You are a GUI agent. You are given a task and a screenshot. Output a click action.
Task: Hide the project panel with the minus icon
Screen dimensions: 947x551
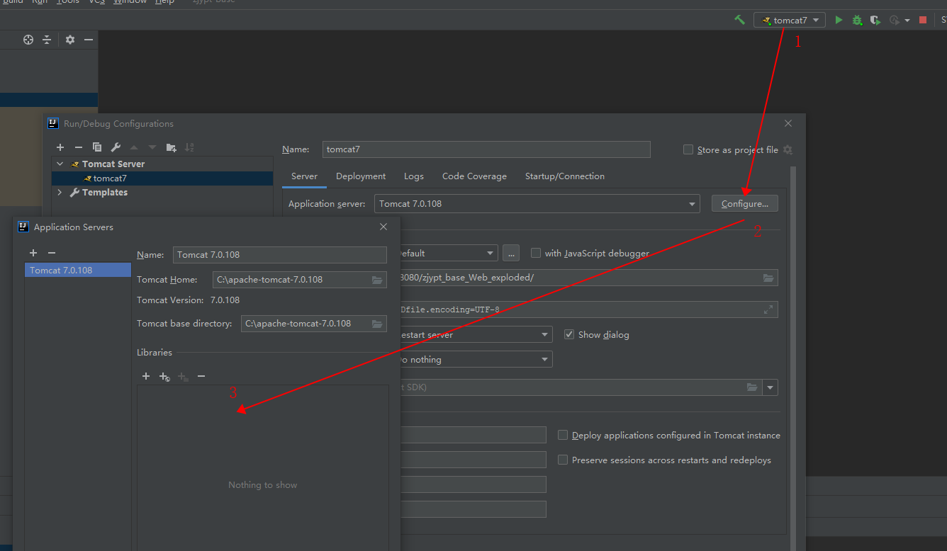pyautogui.click(x=89, y=40)
